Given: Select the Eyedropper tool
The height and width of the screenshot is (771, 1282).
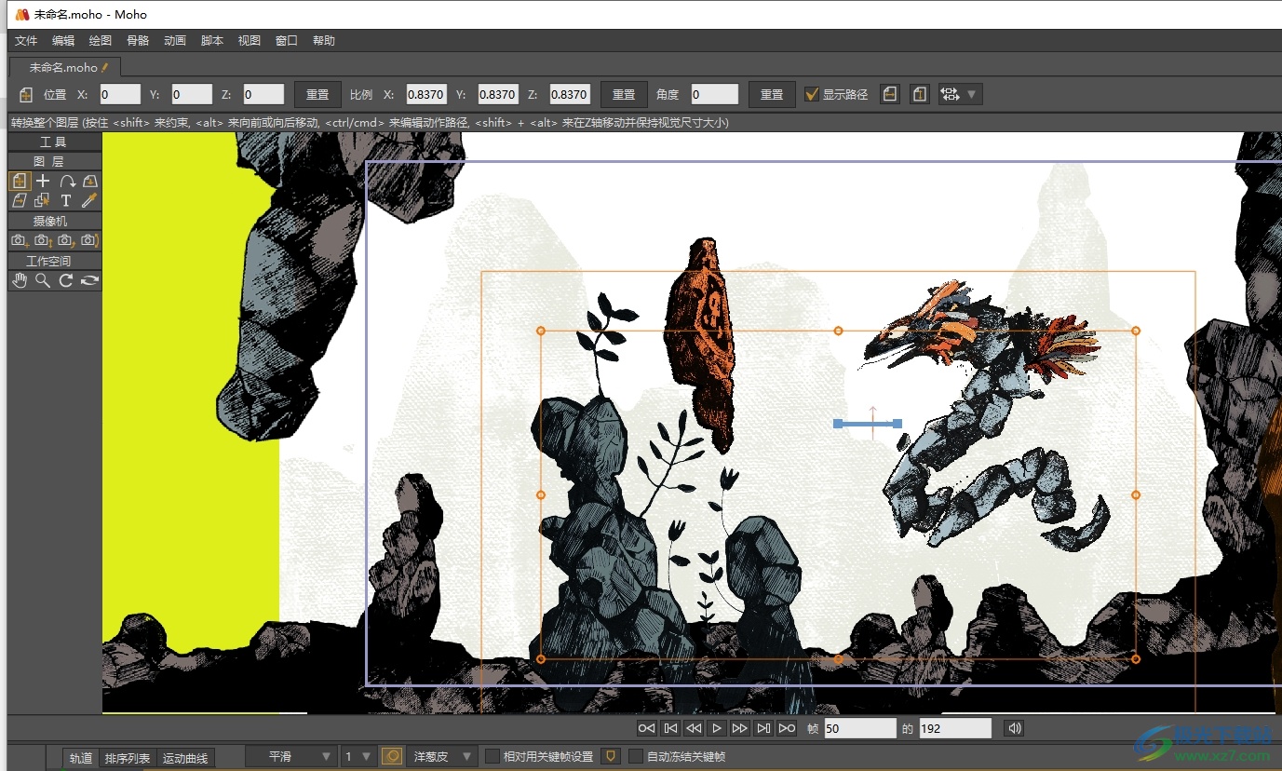Looking at the screenshot, I should [89, 200].
